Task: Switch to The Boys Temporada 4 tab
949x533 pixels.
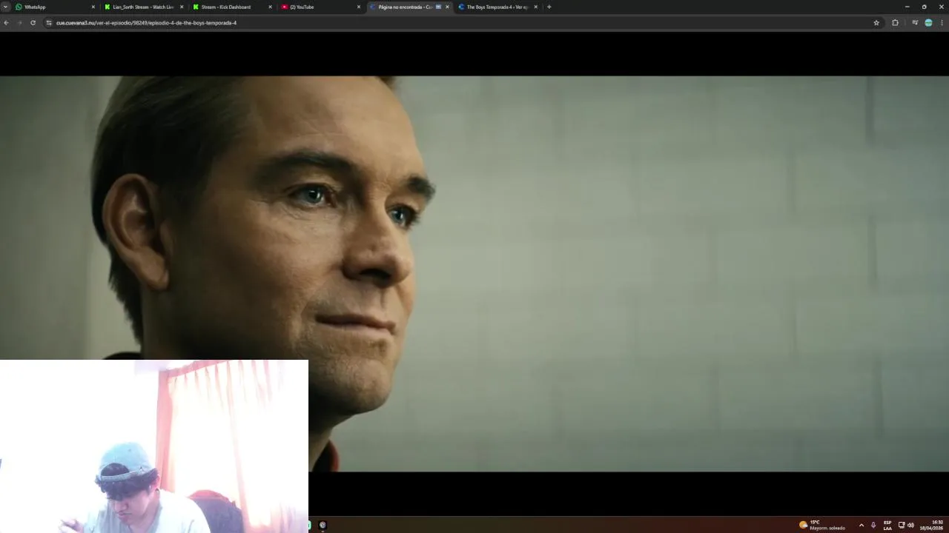Action: pyautogui.click(x=497, y=7)
